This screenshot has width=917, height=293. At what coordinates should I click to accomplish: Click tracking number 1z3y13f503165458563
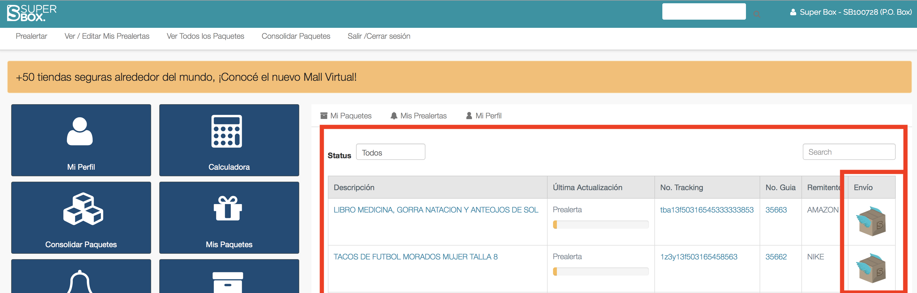pyautogui.click(x=699, y=257)
